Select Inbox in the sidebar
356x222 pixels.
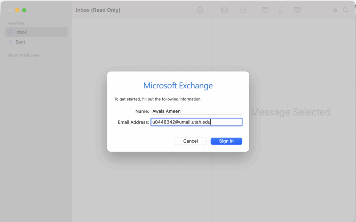[x=36, y=32]
